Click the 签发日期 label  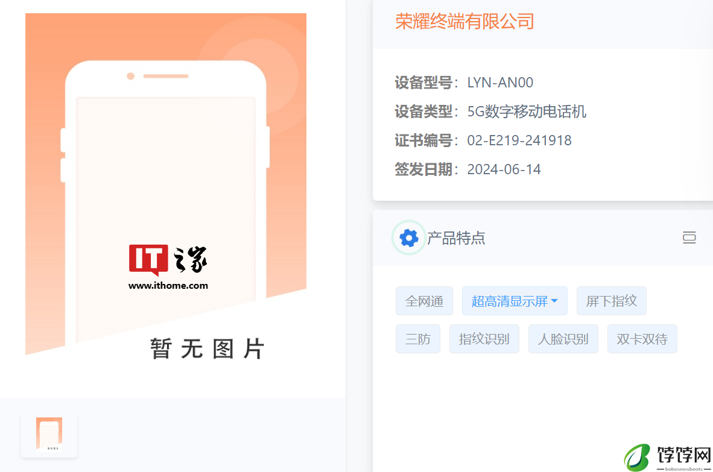[423, 169]
